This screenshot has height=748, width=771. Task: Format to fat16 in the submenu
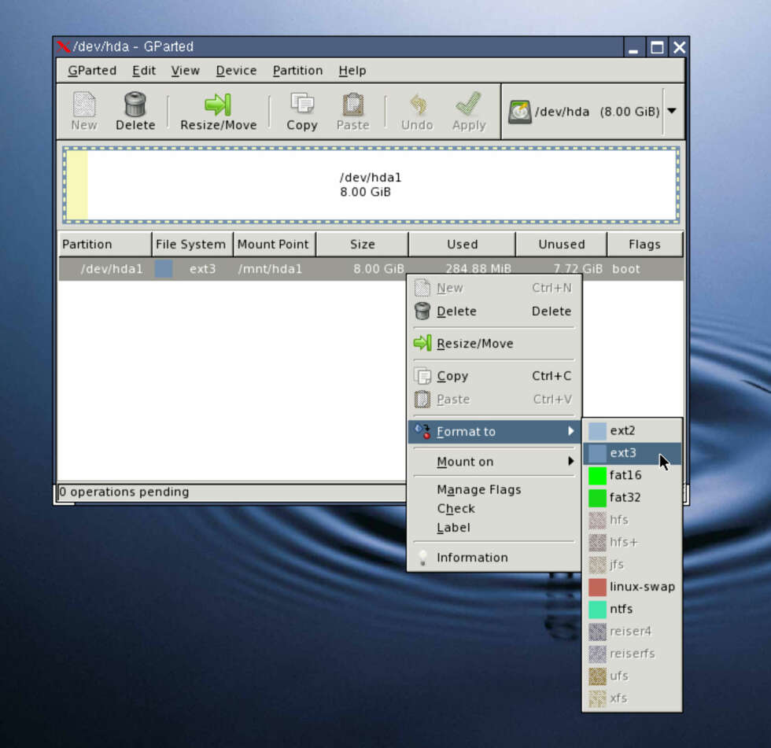click(x=632, y=475)
